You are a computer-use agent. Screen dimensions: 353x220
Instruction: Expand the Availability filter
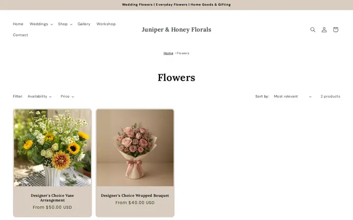pyautogui.click(x=40, y=96)
